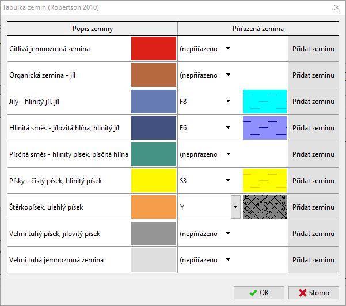
Task: Expand the F8 soil dropdown
Action: [229, 101]
